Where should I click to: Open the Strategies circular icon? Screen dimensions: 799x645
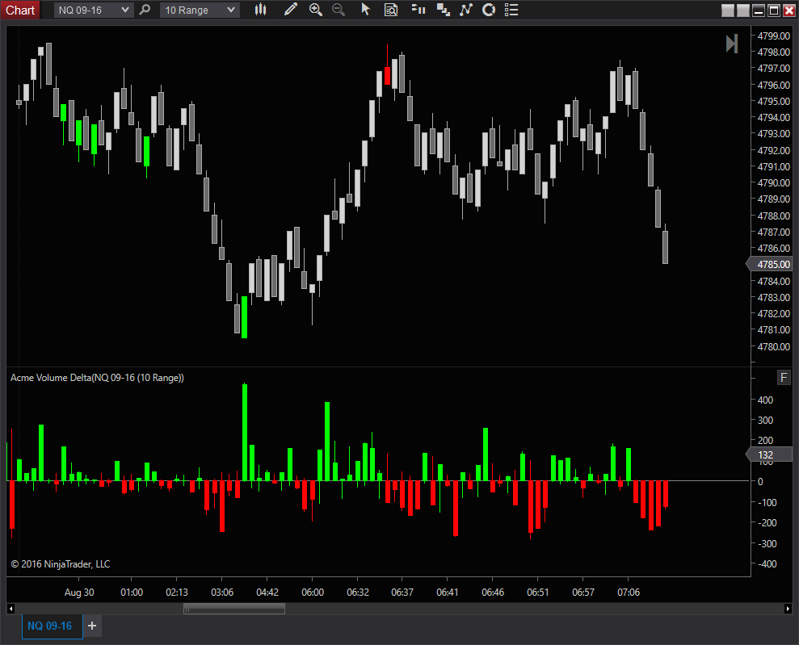489,10
